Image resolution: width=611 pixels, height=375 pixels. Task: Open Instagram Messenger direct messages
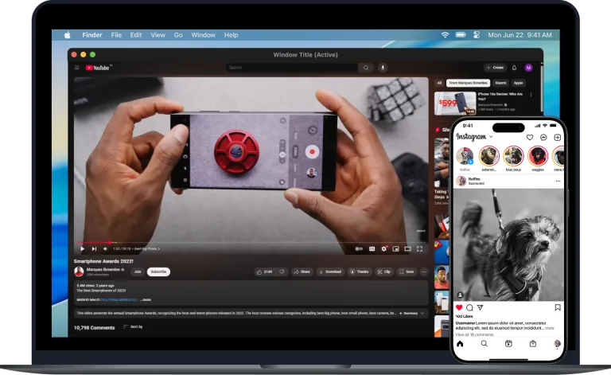coord(543,137)
